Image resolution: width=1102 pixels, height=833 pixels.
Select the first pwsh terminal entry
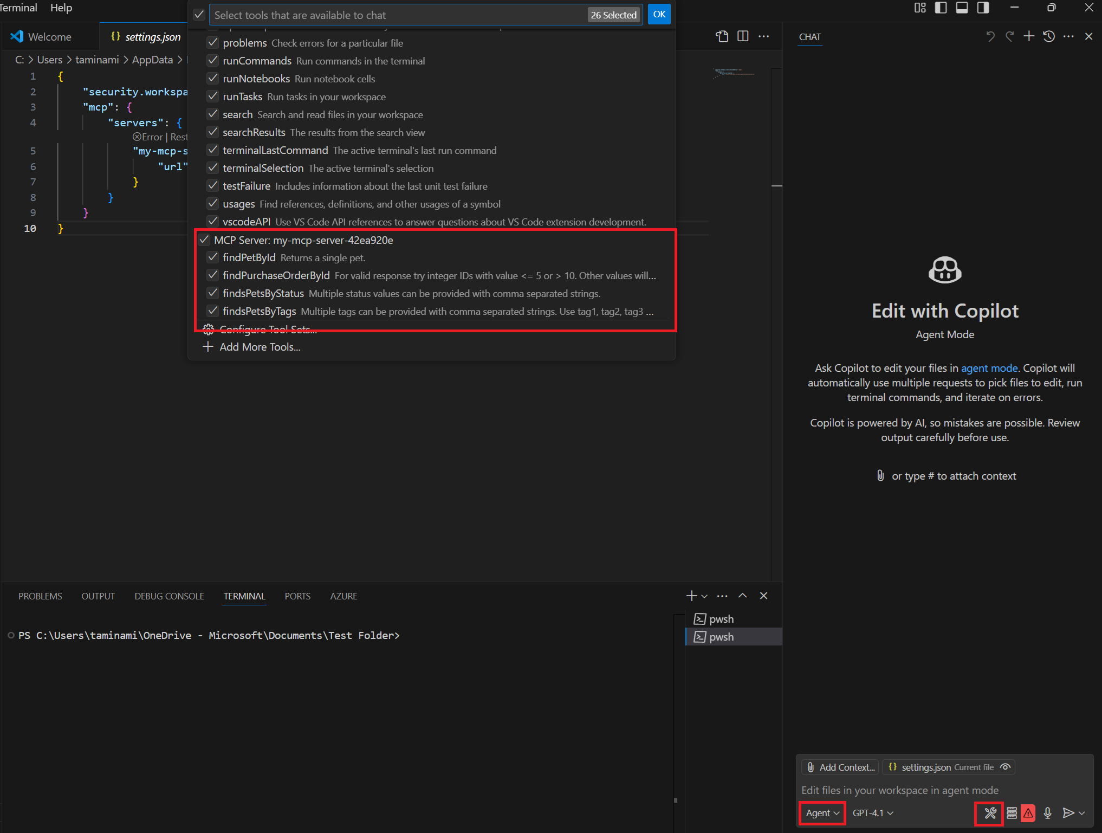pyautogui.click(x=735, y=618)
